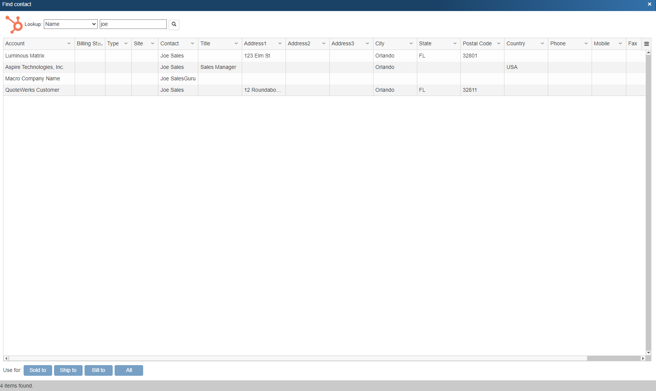Screen dimensions: 656x391
Task: Close the Find contact dialog
Action: (650, 4)
